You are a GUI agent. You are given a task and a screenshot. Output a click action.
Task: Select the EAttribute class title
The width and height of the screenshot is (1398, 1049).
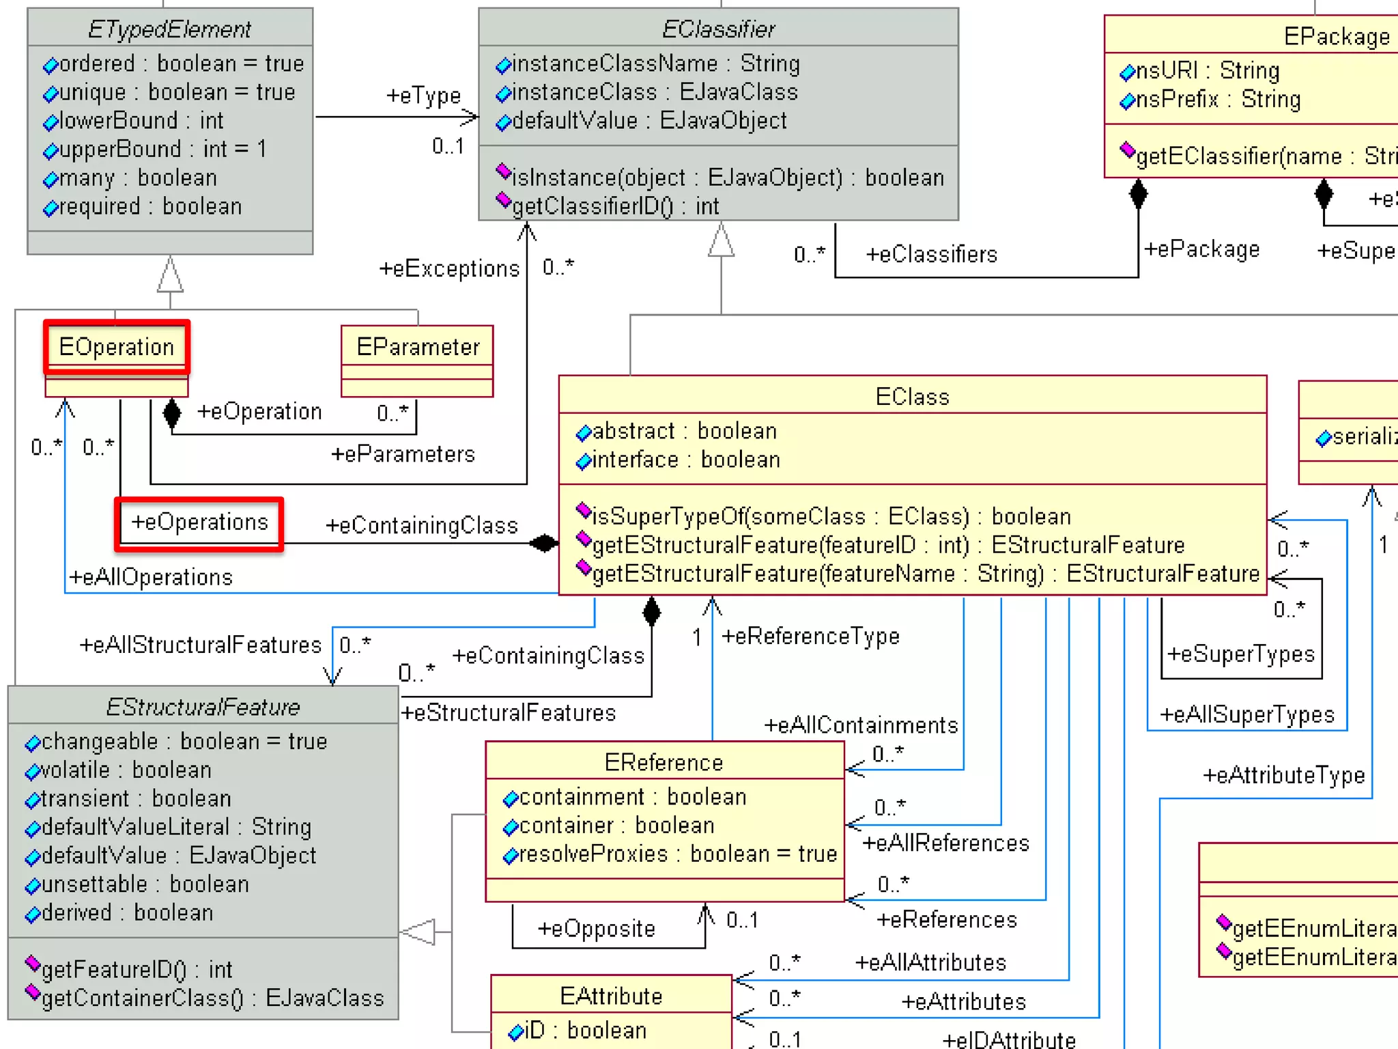(611, 996)
